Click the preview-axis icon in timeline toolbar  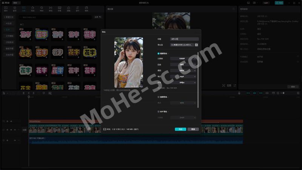[x=267, y=93]
